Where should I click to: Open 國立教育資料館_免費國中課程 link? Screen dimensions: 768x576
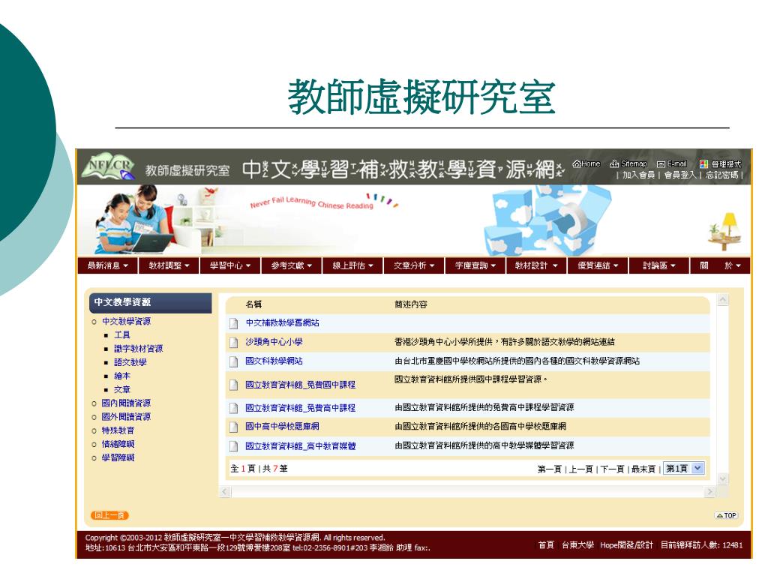tap(300, 385)
